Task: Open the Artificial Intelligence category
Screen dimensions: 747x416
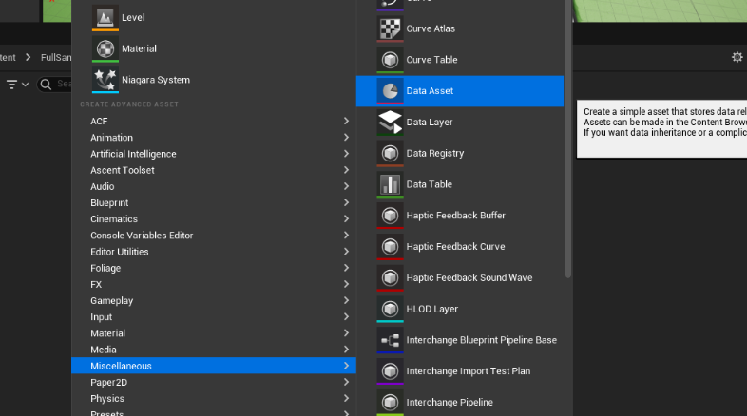Action: point(133,154)
